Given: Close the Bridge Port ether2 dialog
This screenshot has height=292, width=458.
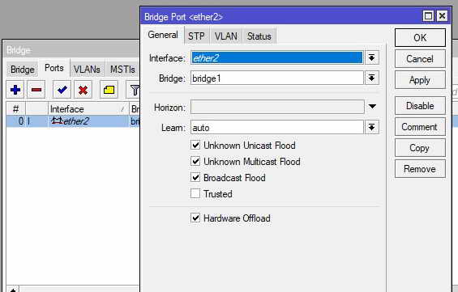Looking at the screenshot, I should pyautogui.click(x=443, y=15).
